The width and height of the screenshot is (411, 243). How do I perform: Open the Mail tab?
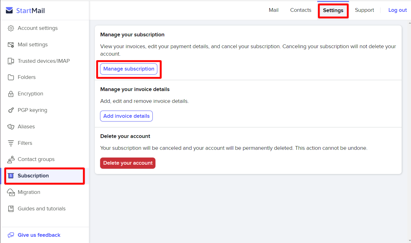(x=274, y=10)
